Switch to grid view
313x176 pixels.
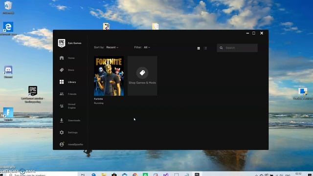[199, 48]
